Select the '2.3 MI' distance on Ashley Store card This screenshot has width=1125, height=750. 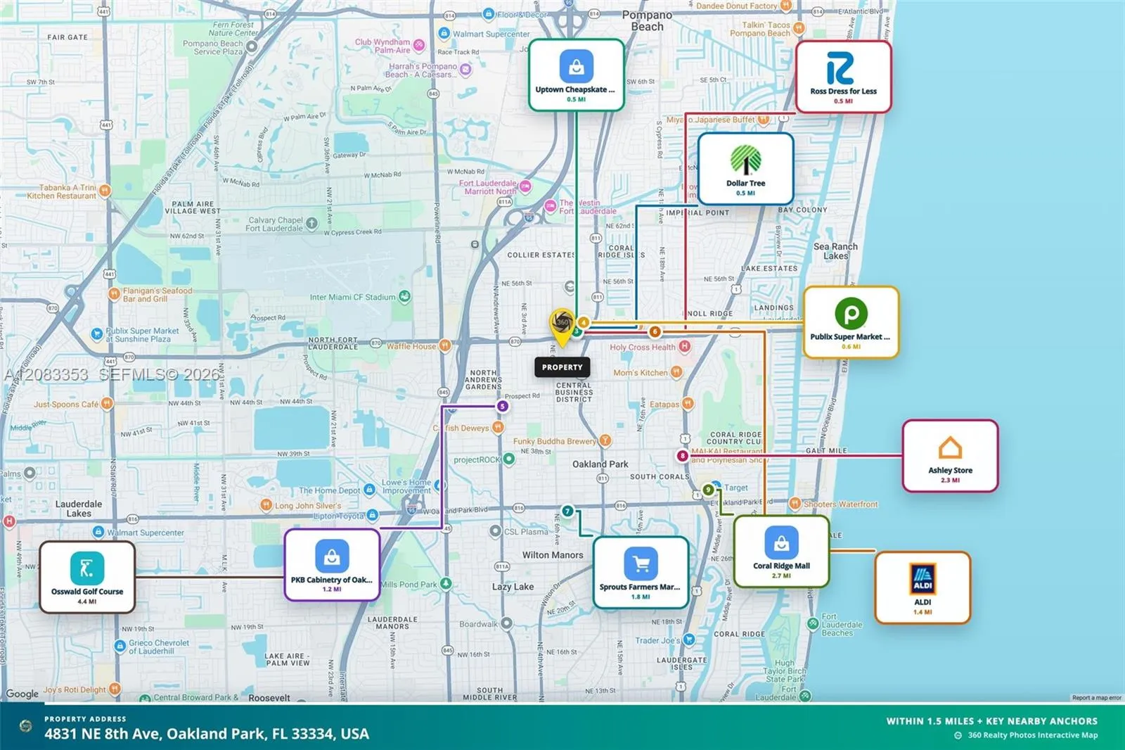(950, 481)
